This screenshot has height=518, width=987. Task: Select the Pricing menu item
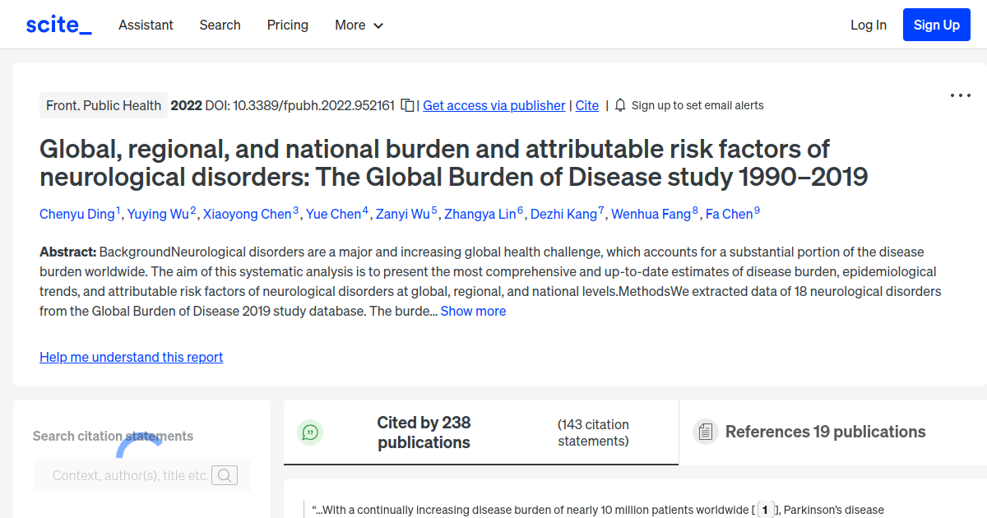click(287, 25)
